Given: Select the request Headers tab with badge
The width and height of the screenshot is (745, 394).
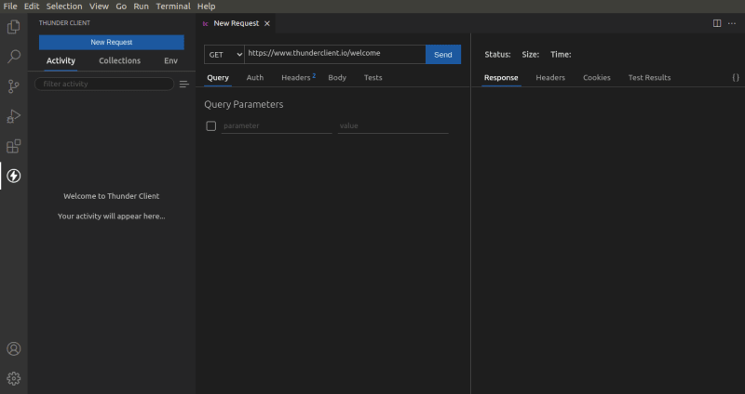Looking at the screenshot, I should coord(298,77).
